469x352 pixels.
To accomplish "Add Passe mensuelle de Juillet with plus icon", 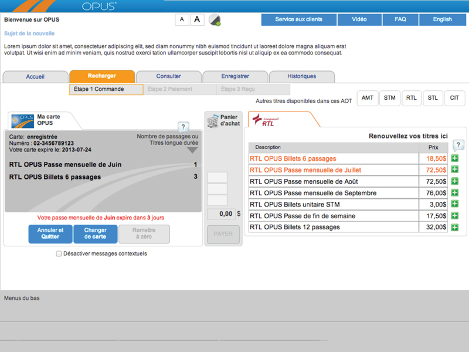I will [455, 170].
